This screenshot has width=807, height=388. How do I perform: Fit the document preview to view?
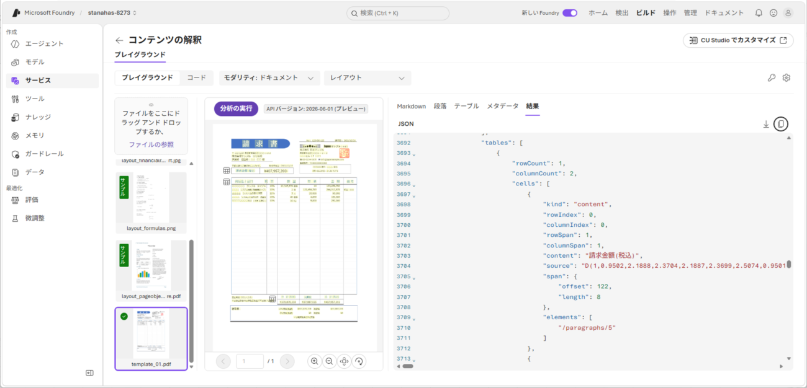344,361
